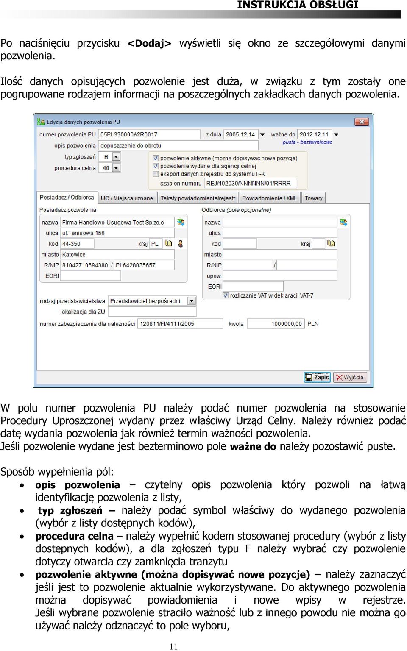Toggle 'rozliczanie VAT w deklaracji VAT-7' checkbox
Screen dimensions: 407x651
226,295
